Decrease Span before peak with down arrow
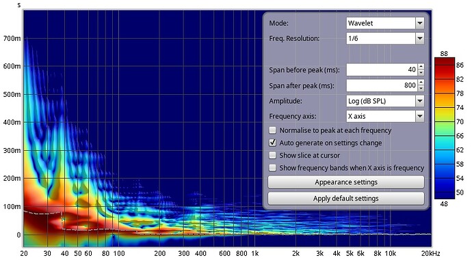472x260 pixels. pyautogui.click(x=421, y=72)
